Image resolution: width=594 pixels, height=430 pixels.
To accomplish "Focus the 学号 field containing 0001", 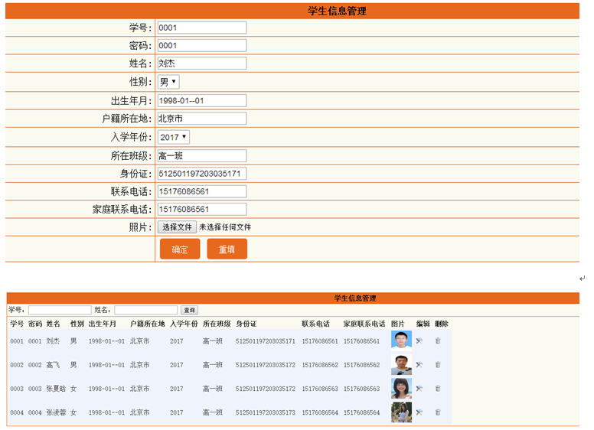I will click(202, 28).
